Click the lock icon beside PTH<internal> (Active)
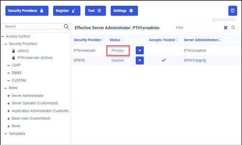This screenshot has width=242, height=145. (14, 58)
